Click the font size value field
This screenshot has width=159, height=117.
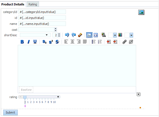[55, 35]
